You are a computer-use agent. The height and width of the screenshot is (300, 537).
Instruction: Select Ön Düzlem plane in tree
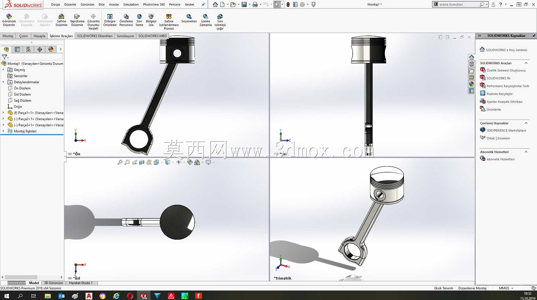pos(22,88)
